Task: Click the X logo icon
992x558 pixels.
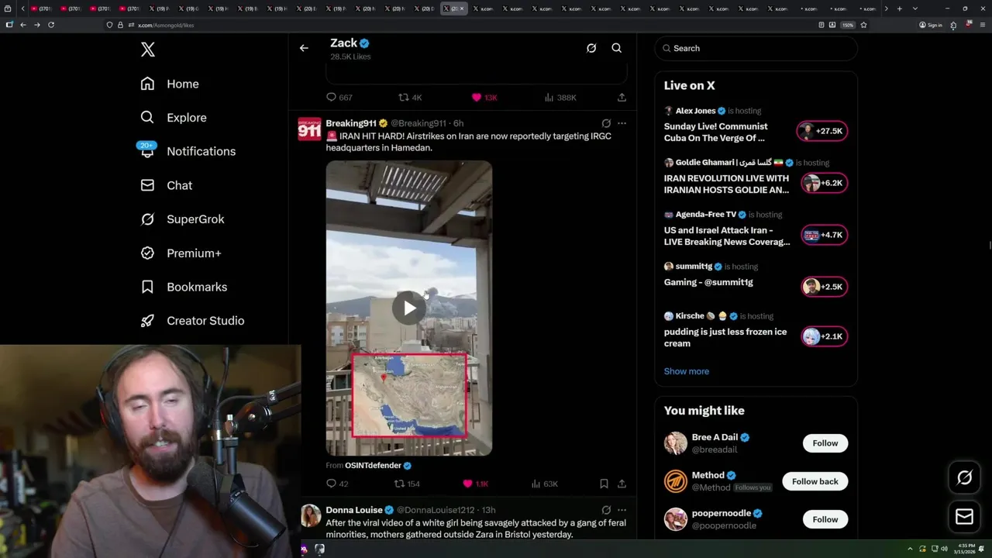Action: coord(148,50)
